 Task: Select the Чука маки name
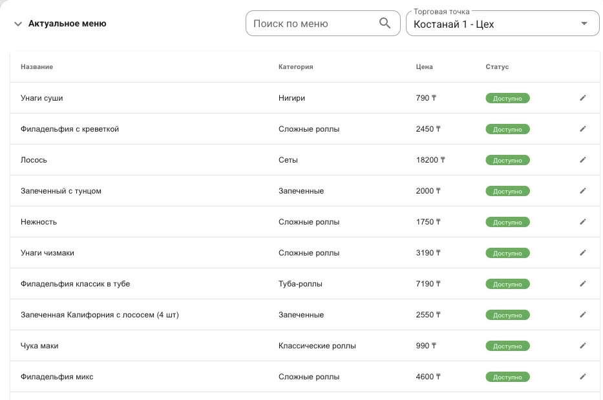(x=39, y=346)
